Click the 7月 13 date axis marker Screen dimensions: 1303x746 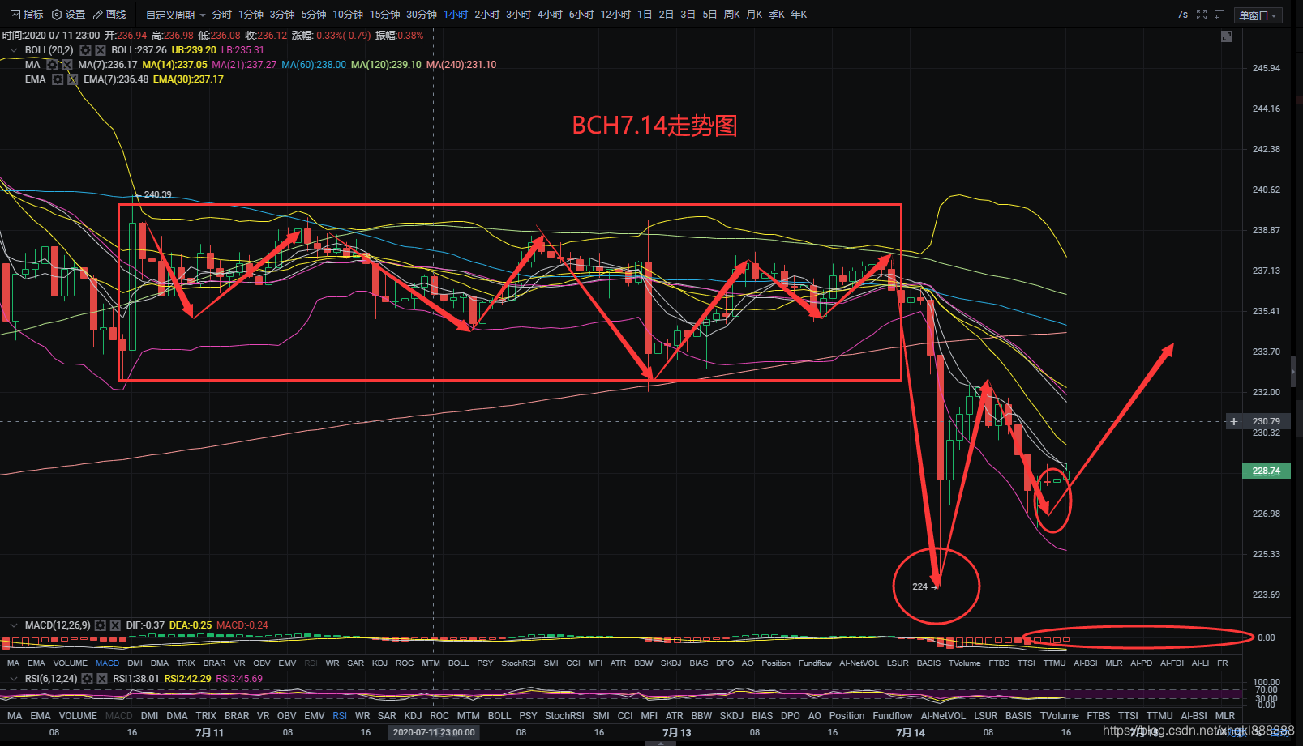coord(677,732)
